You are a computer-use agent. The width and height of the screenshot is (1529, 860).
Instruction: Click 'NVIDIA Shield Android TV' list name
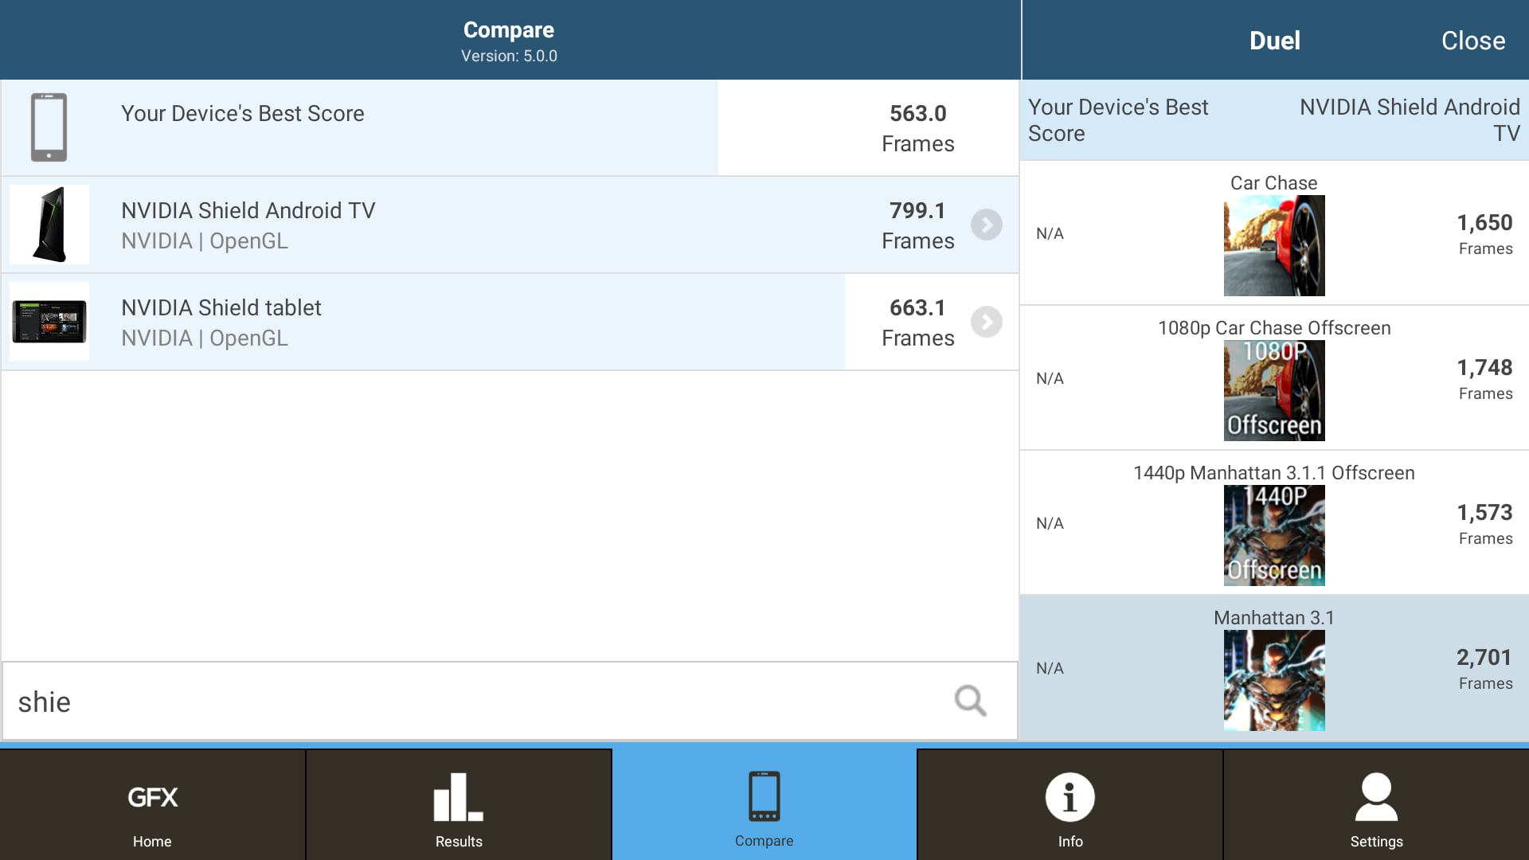[x=248, y=210]
